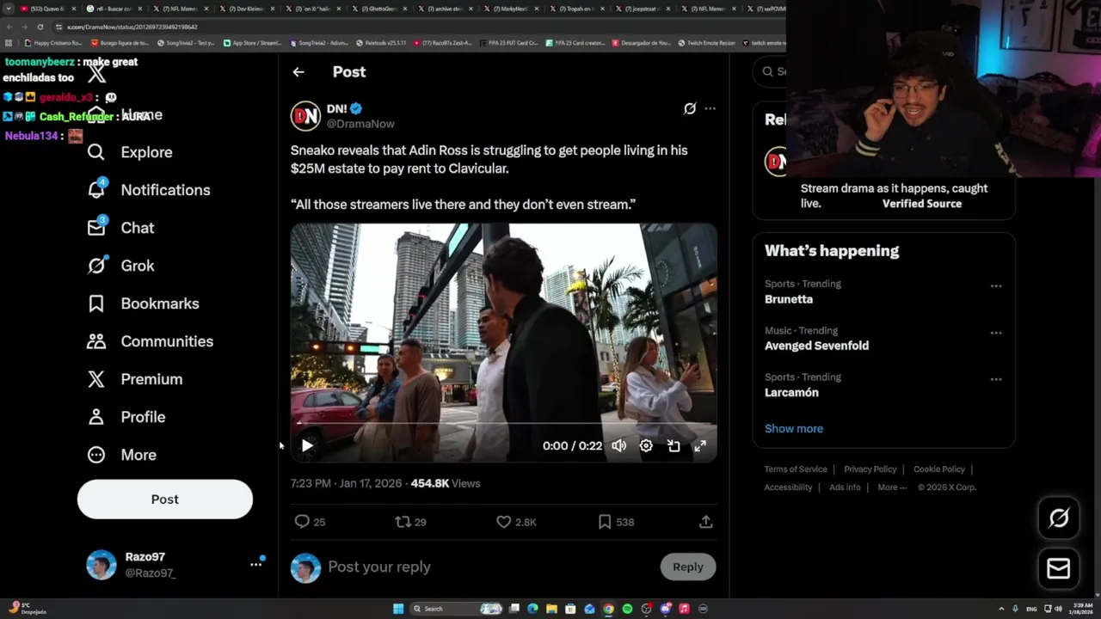Click the X search box
The width and height of the screenshot is (1101, 619).
pos(774,71)
